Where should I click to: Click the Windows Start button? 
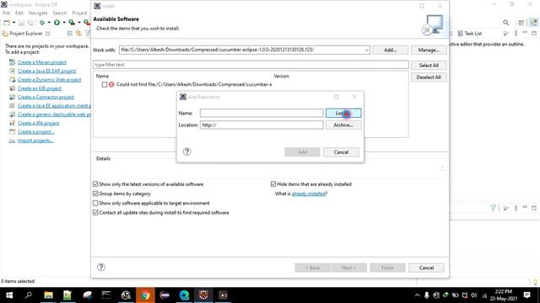[x=9, y=295]
